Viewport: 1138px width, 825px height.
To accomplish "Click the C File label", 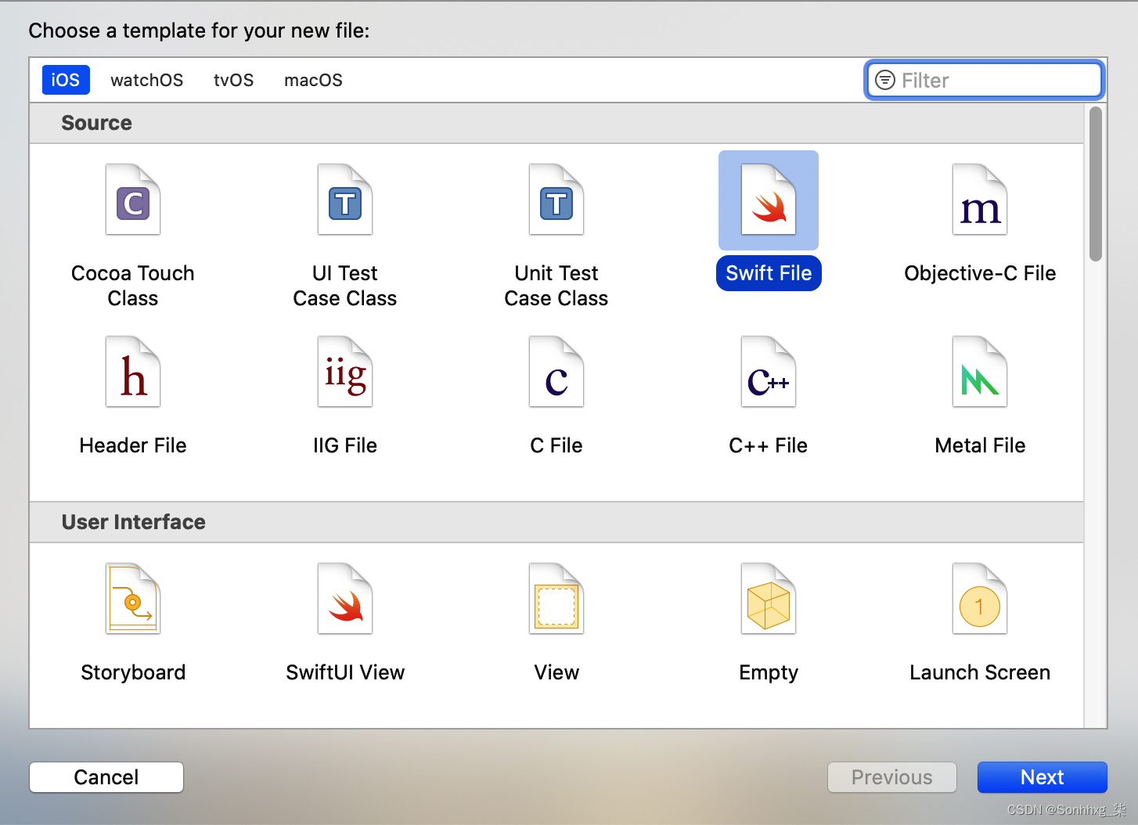I will pyautogui.click(x=556, y=445).
